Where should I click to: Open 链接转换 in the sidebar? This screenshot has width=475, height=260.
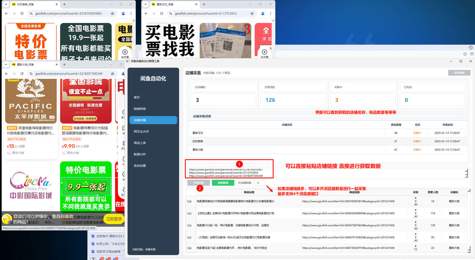point(153,109)
